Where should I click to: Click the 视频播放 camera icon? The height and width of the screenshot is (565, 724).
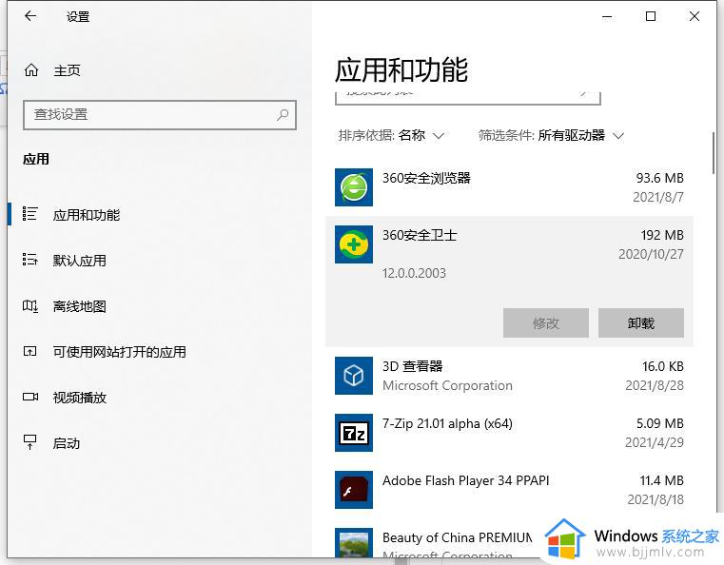pyautogui.click(x=30, y=397)
